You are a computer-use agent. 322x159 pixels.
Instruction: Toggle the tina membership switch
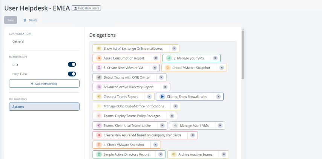pos(72,64)
